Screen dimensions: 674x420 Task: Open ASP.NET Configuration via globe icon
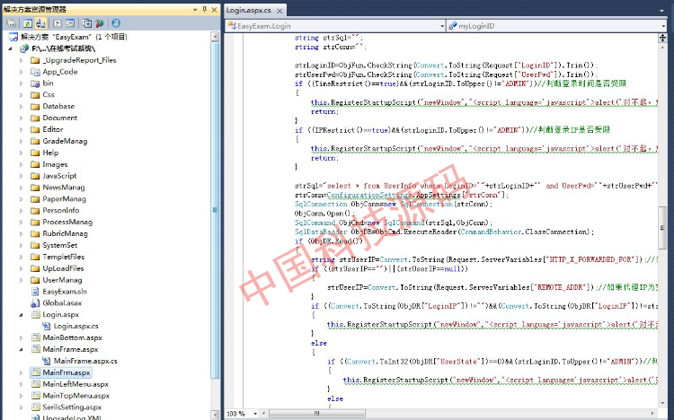coord(100,23)
